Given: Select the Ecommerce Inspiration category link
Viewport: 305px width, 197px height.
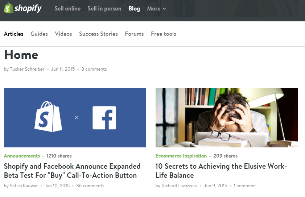Looking at the screenshot, I should click(181, 156).
